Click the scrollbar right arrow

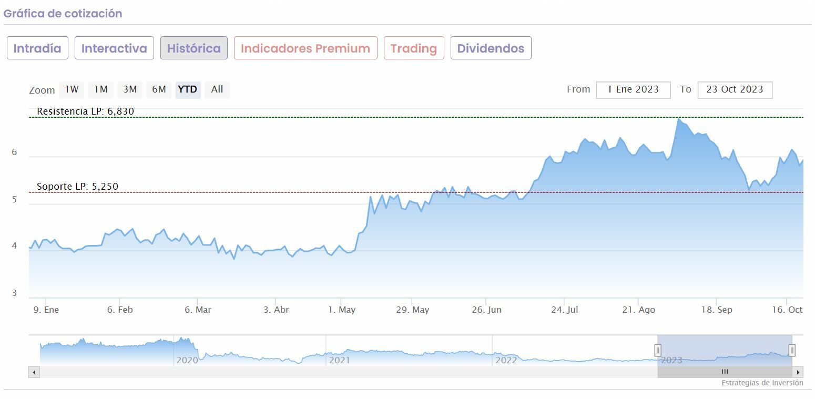798,372
